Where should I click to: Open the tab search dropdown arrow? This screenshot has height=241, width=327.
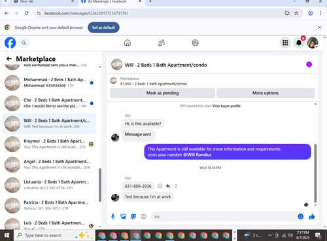tap(5, 1)
